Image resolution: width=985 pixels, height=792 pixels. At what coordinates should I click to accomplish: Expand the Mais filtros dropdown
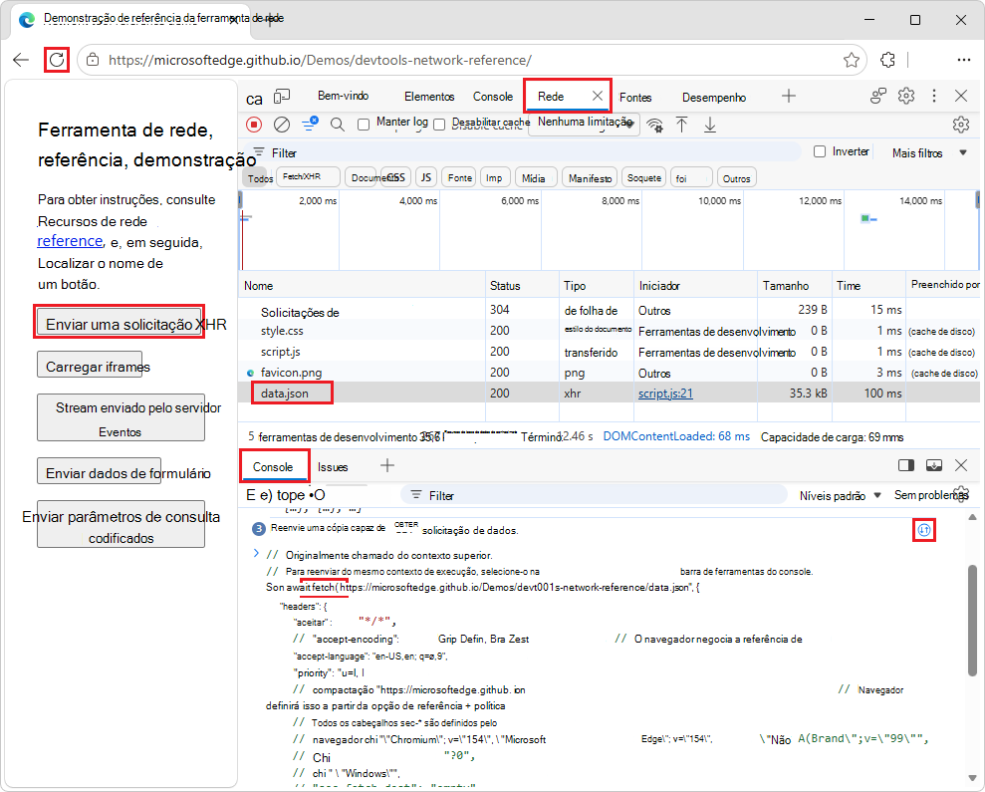(929, 152)
